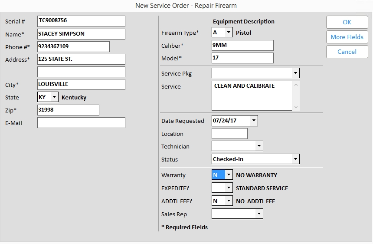Change the Status dropdown from Checked-In
The width and height of the screenshot is (373, 244).
pos(295,159)
